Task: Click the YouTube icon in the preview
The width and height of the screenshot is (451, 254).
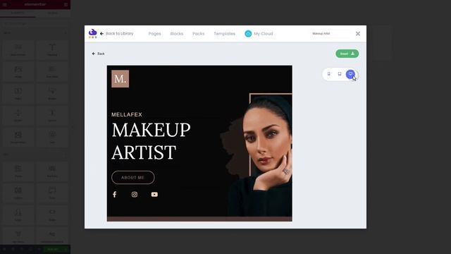Action: (x=154, y=195)
